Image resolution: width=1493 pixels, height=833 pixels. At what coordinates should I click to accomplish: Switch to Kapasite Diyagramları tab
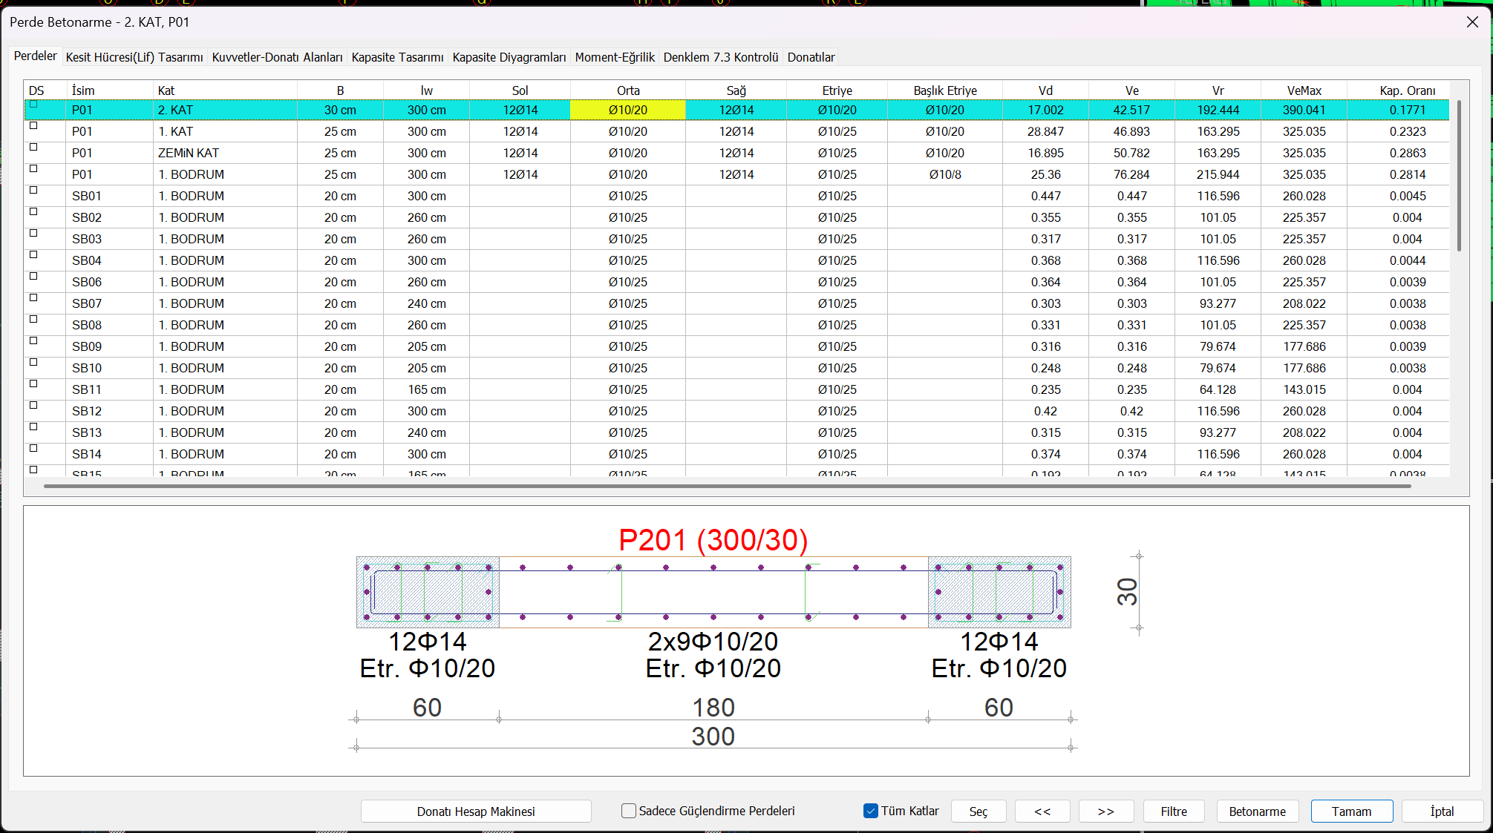click(509, 57)
